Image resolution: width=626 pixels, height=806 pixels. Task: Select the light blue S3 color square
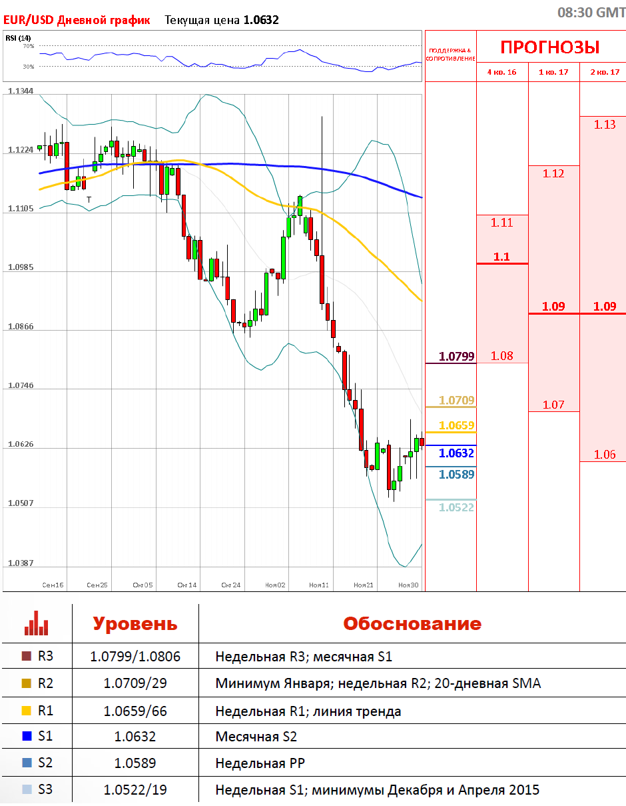(x=27, y=790)
